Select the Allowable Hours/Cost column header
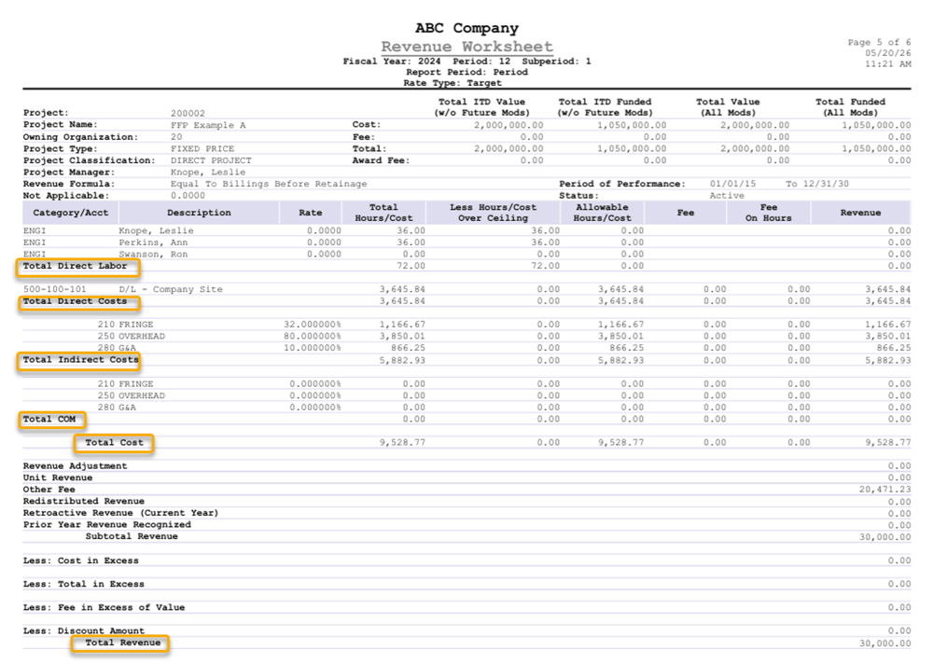The height and width of the screenshot is (664, 933). tap(602, 213)
